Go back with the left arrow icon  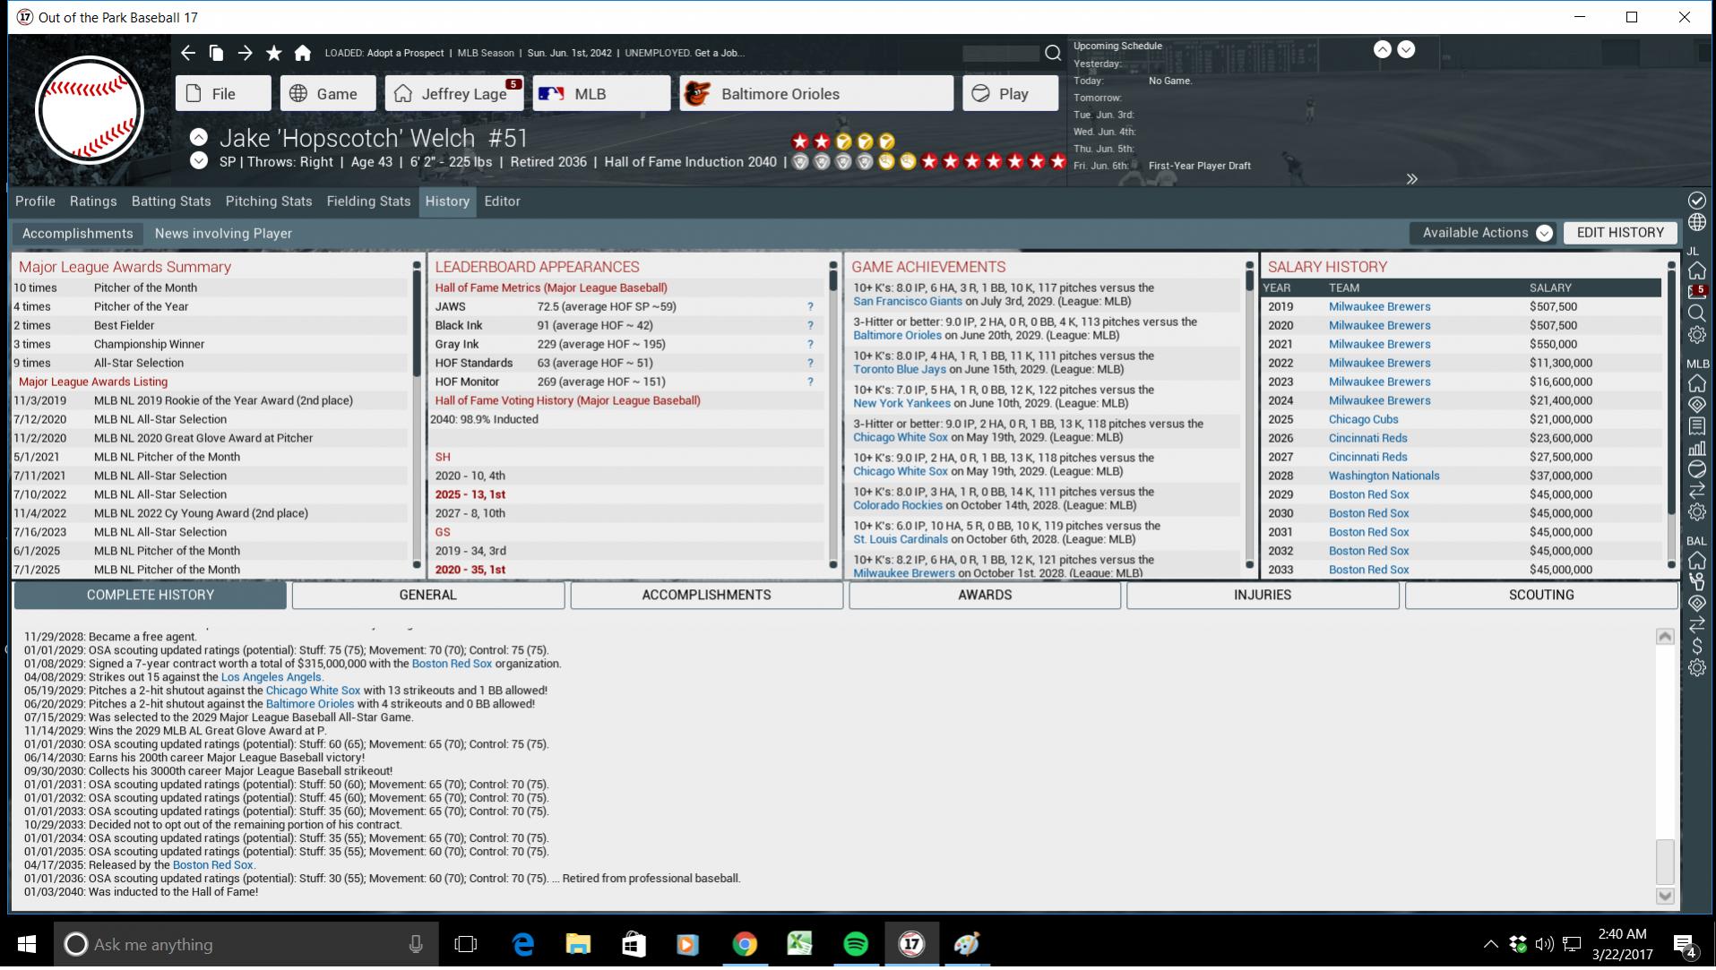click(x=187, y=53)
